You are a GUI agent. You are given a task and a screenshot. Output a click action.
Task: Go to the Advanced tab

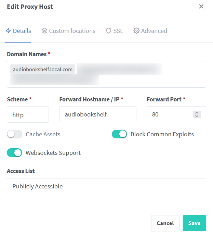154,31
